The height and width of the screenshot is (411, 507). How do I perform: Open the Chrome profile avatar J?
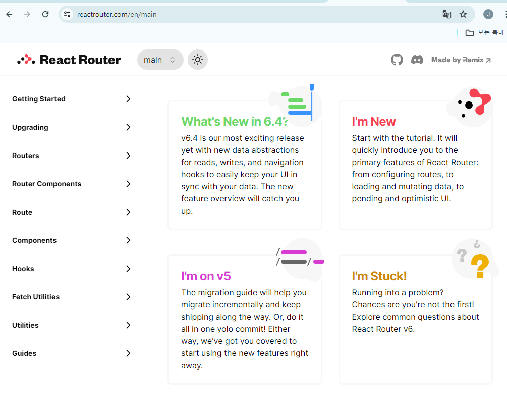[488, 14]
